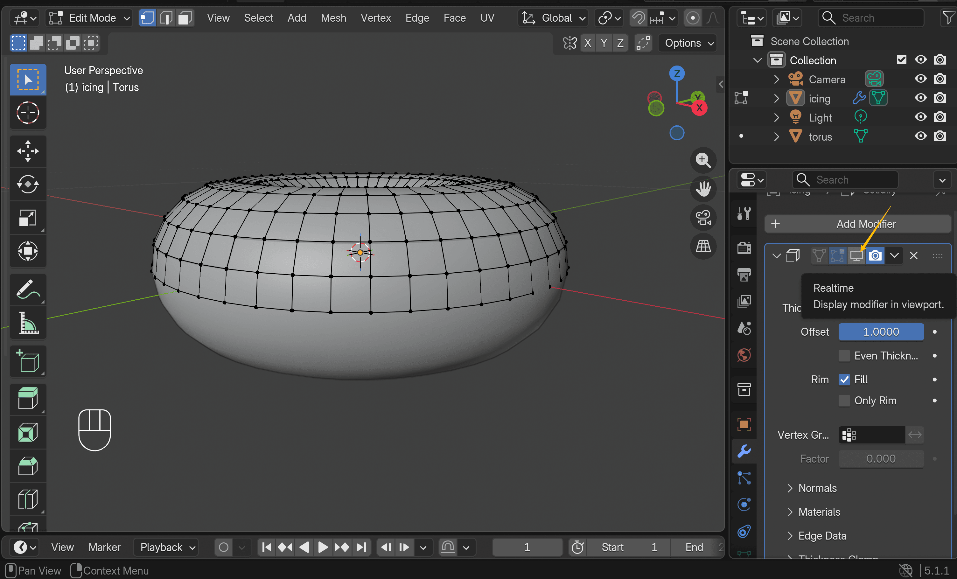Uncheck the Rim Fill checkbox
The image size is (957, 579).
click(844, 380)
